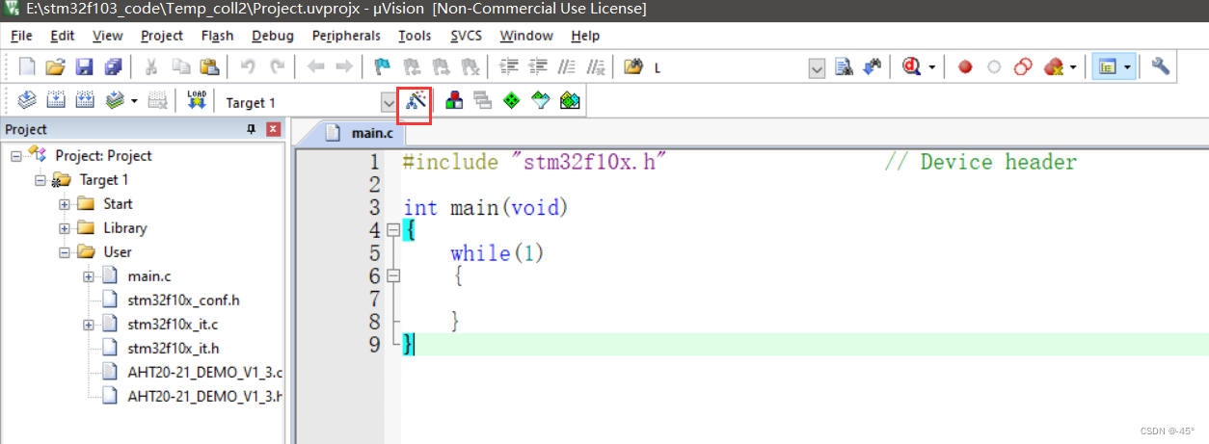Insert breakpoint using solid red circle icon
The width and height of the screenshot is (1209, 444).
965,67
